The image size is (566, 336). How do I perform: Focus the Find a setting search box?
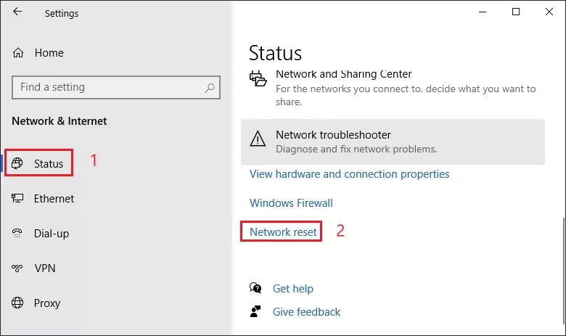[x=116, y=87]
